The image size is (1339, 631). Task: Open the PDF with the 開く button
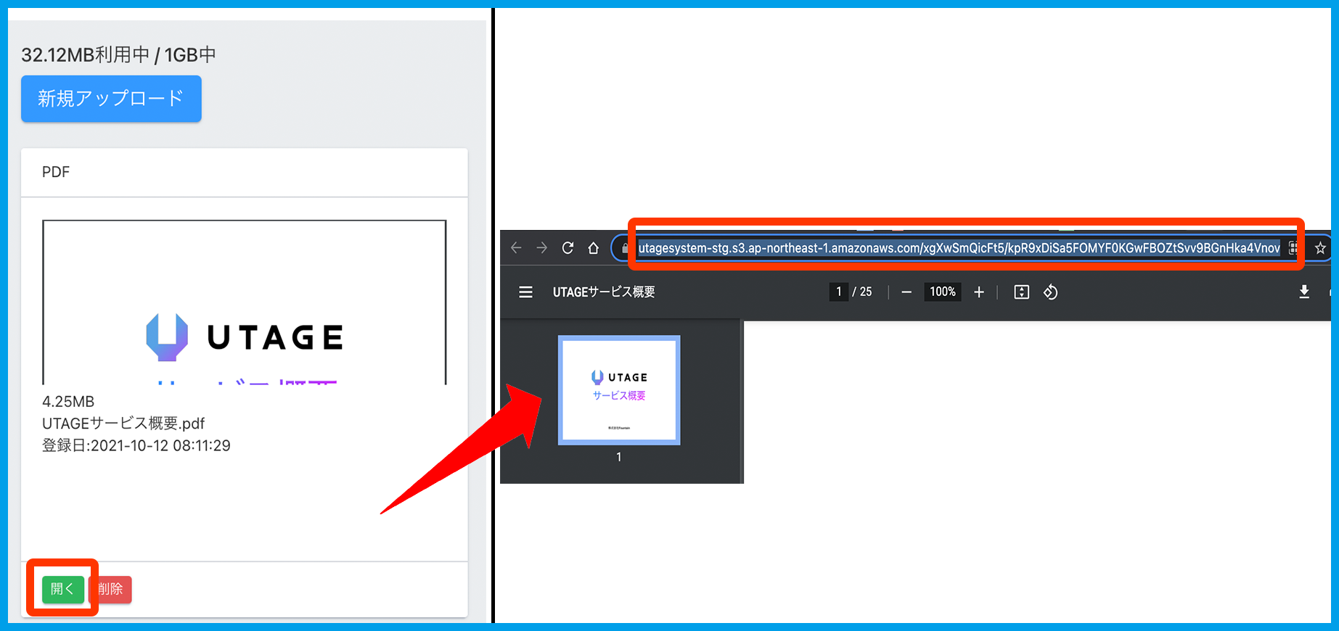pos(62,589)
